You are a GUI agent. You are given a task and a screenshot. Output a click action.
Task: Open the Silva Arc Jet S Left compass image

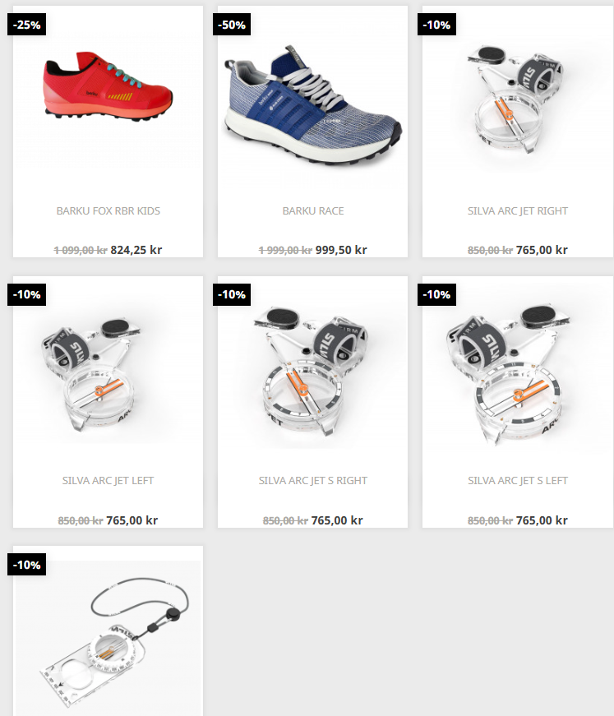pyautogui.click(x=508, y=374)
